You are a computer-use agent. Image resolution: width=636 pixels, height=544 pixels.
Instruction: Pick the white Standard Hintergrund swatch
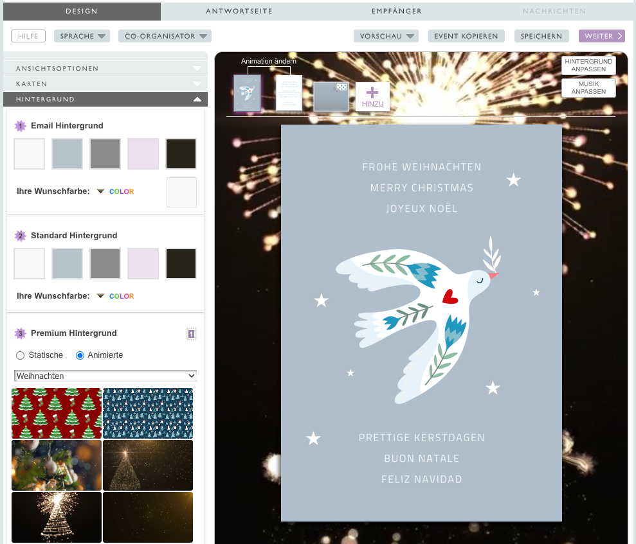29,264
